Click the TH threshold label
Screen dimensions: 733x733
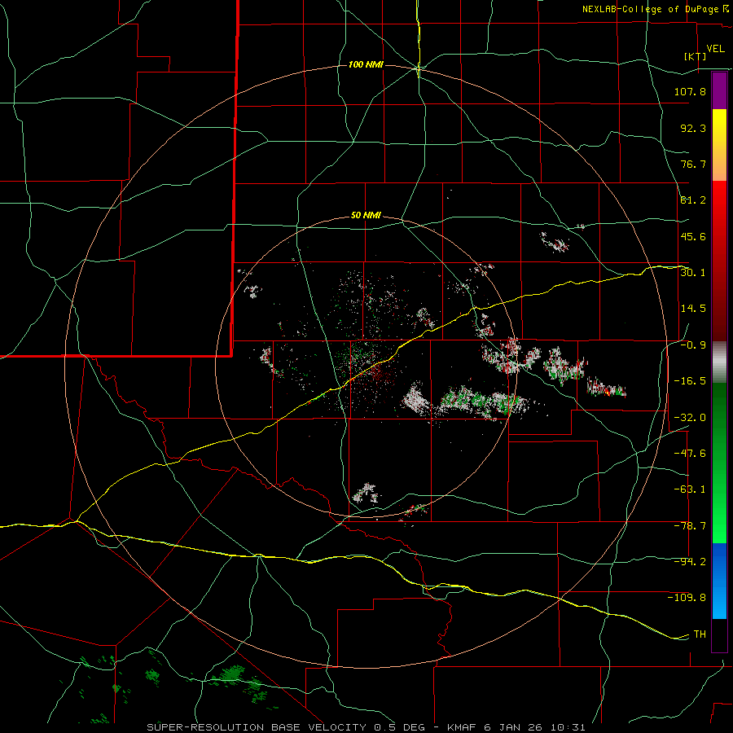pyautogui.click(x=700, y=634)
